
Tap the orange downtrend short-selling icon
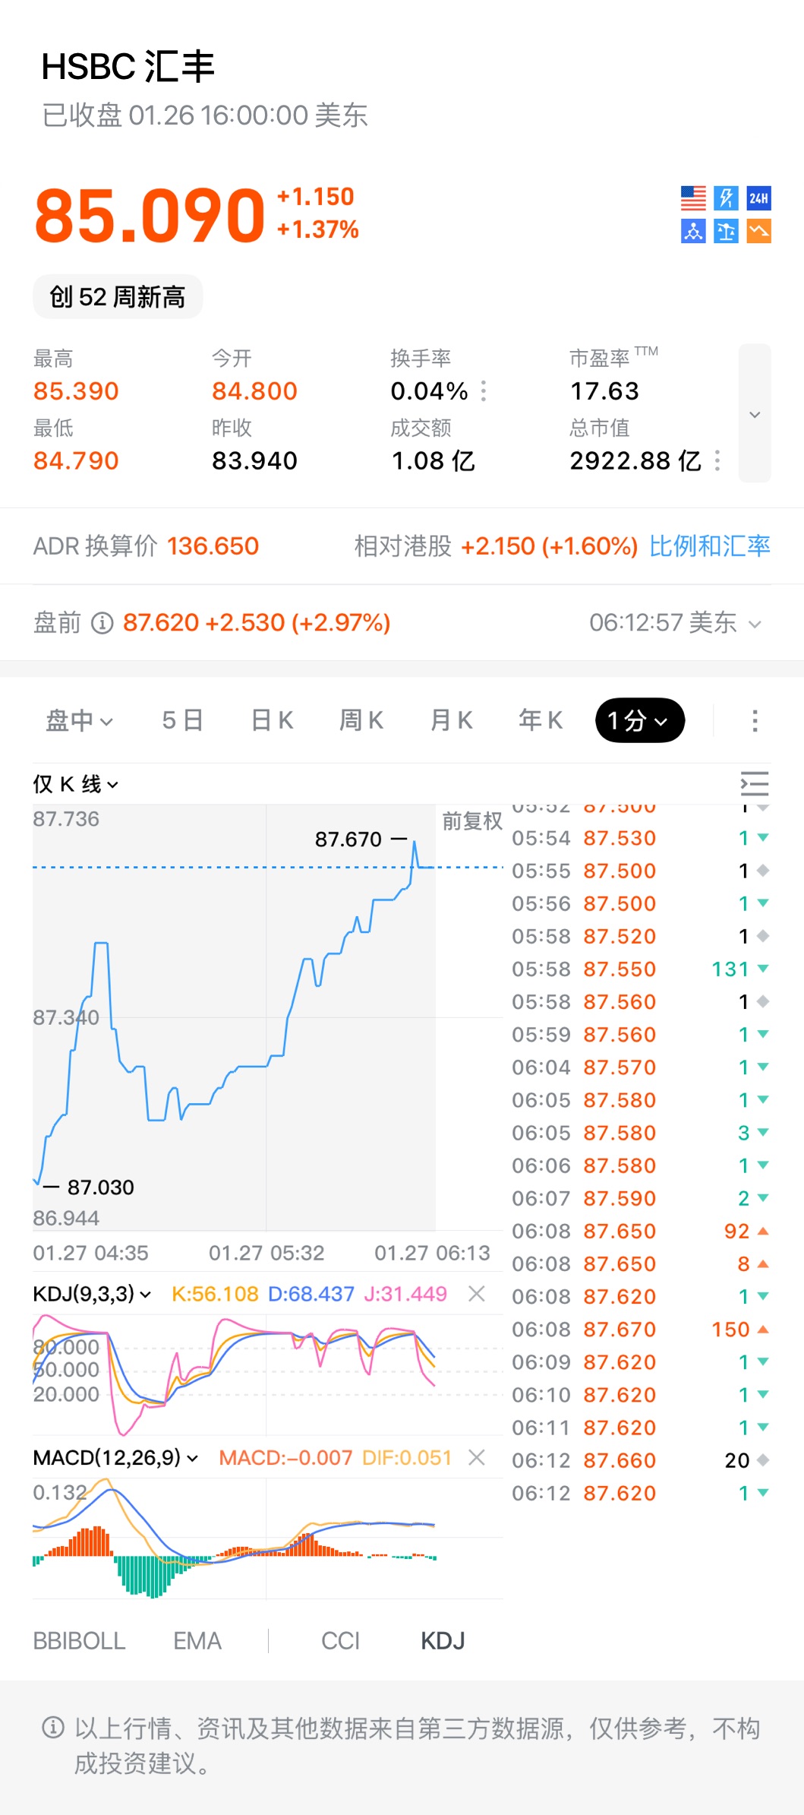(758, 231)
